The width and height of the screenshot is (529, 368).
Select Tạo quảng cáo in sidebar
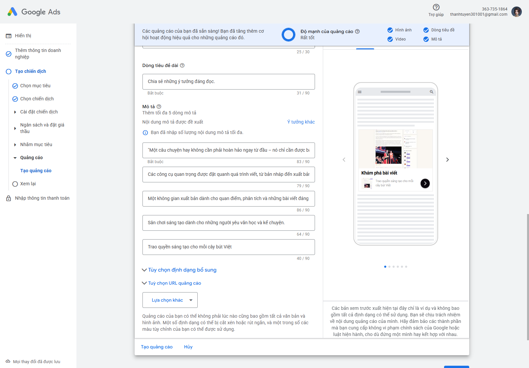[36, 171]
